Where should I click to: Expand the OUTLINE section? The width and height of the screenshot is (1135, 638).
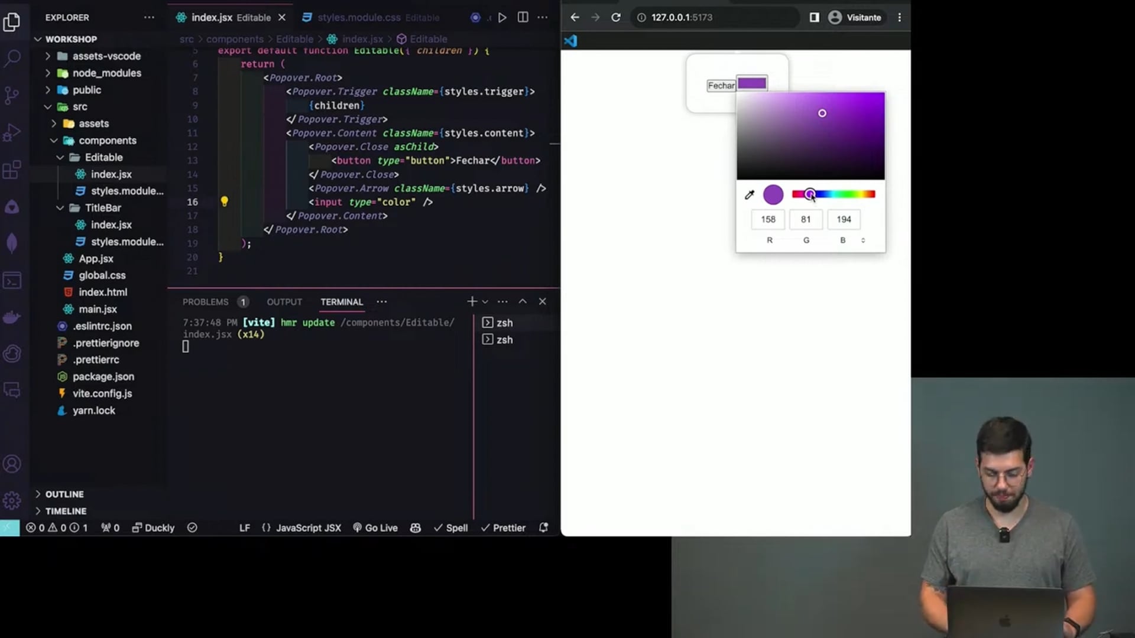[64, 494]
